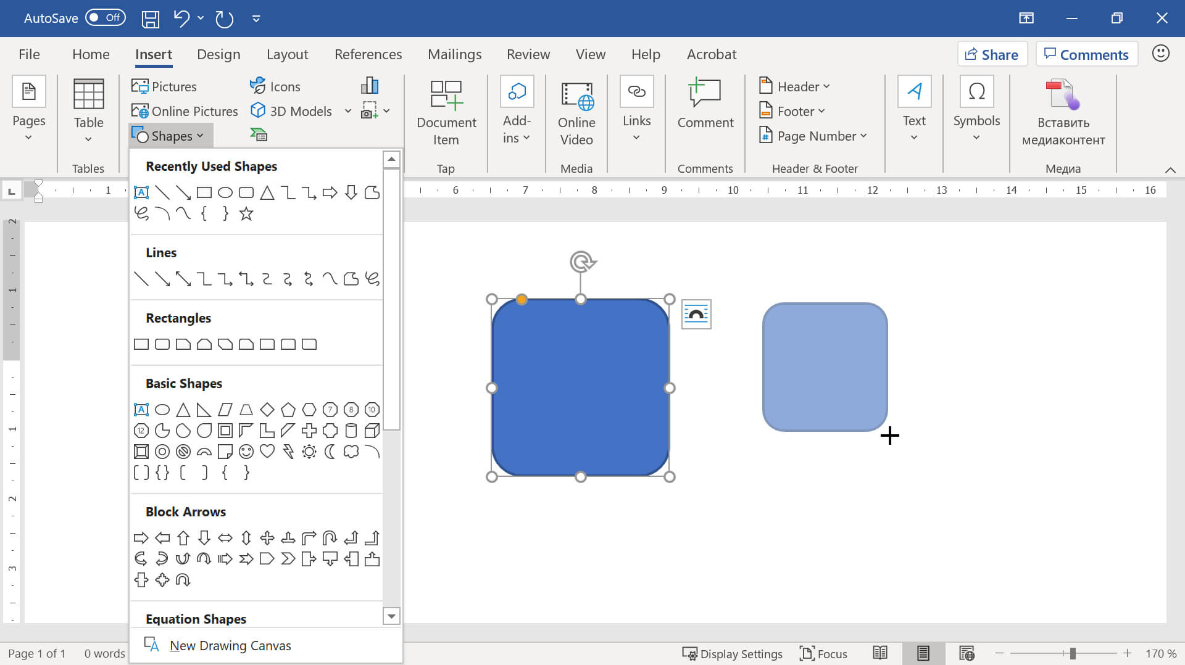Click the Layout Options icon beside shape
The width and height of the screenshot is (1185, 665).
[x=696, y=314]
